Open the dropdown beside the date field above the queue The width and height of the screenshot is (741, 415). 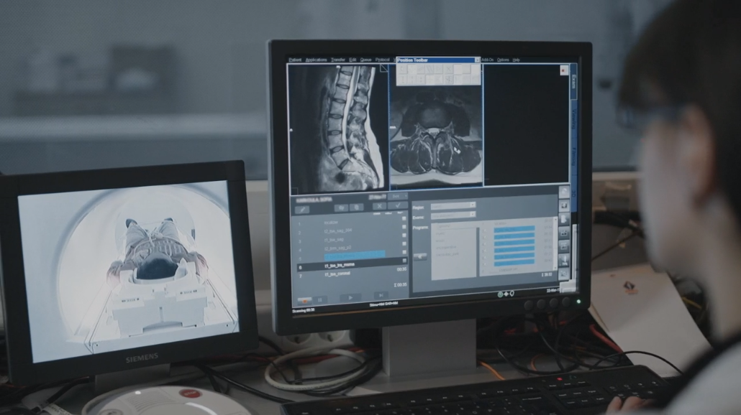click(x=398, y=196)
